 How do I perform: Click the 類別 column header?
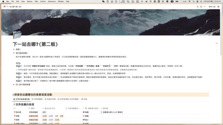(31, 108)
